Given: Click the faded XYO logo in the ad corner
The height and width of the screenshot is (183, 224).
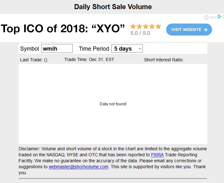Looking at the screenshot, I should 213,17.
